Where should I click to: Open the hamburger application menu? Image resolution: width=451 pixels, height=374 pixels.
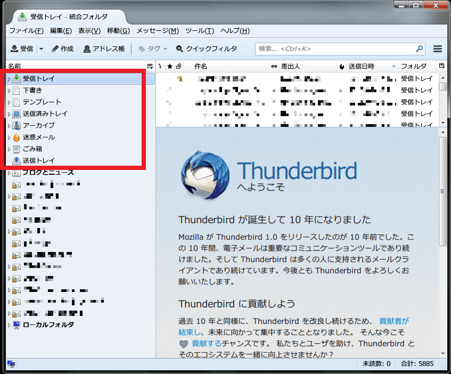pyautogui.click(x=438, y=49)
